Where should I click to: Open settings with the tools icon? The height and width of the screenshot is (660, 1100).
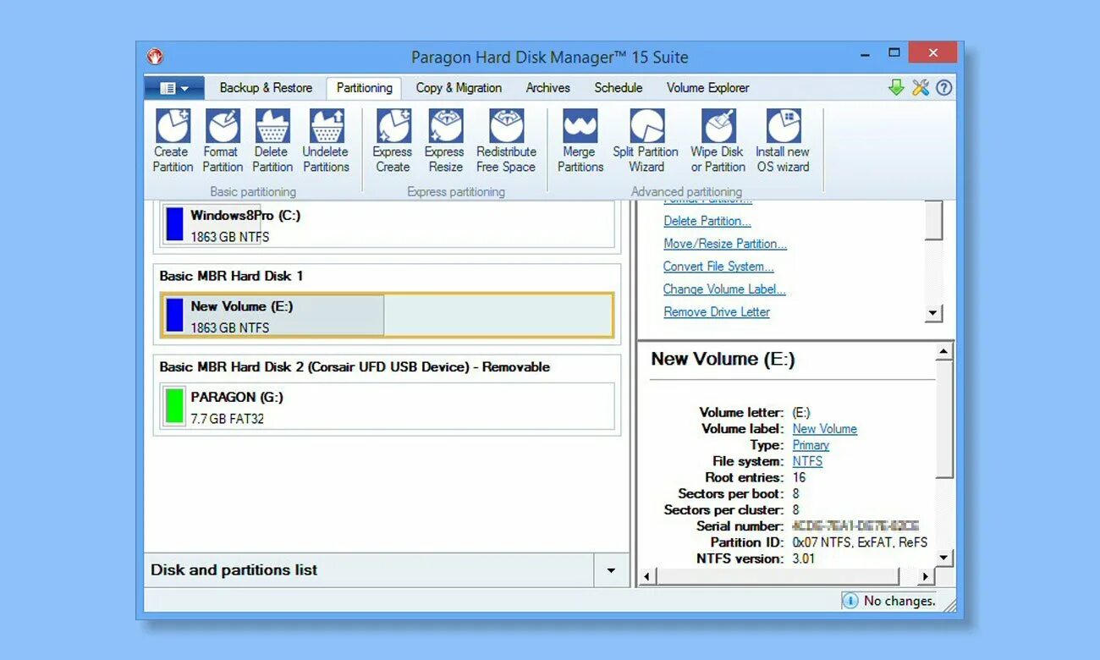921,87
